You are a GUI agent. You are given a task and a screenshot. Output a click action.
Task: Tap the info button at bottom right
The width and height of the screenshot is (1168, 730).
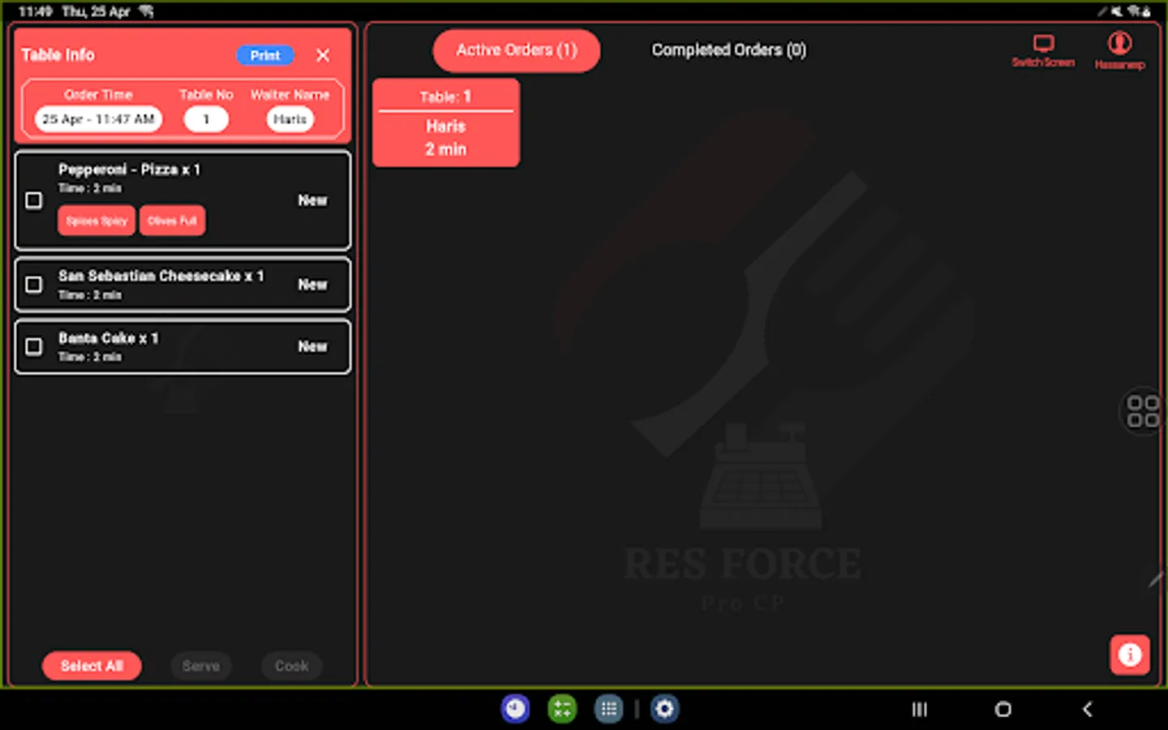[x=1130, y=655]
